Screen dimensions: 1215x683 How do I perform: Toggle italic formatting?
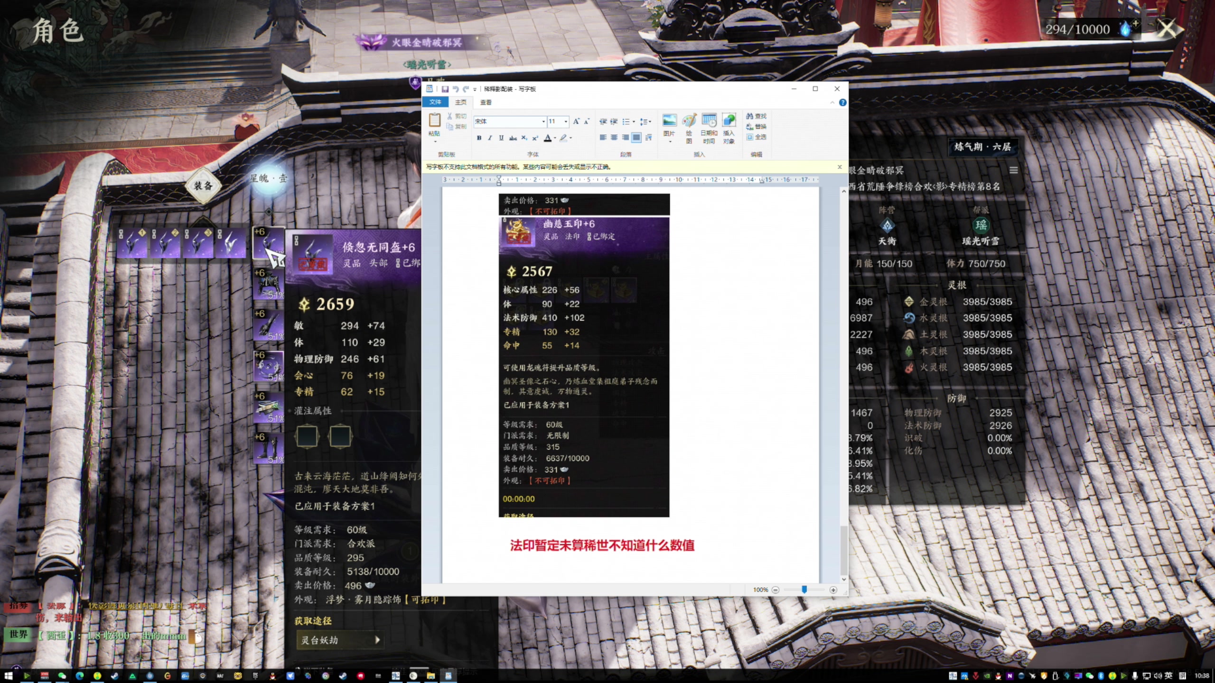point(490,138)
